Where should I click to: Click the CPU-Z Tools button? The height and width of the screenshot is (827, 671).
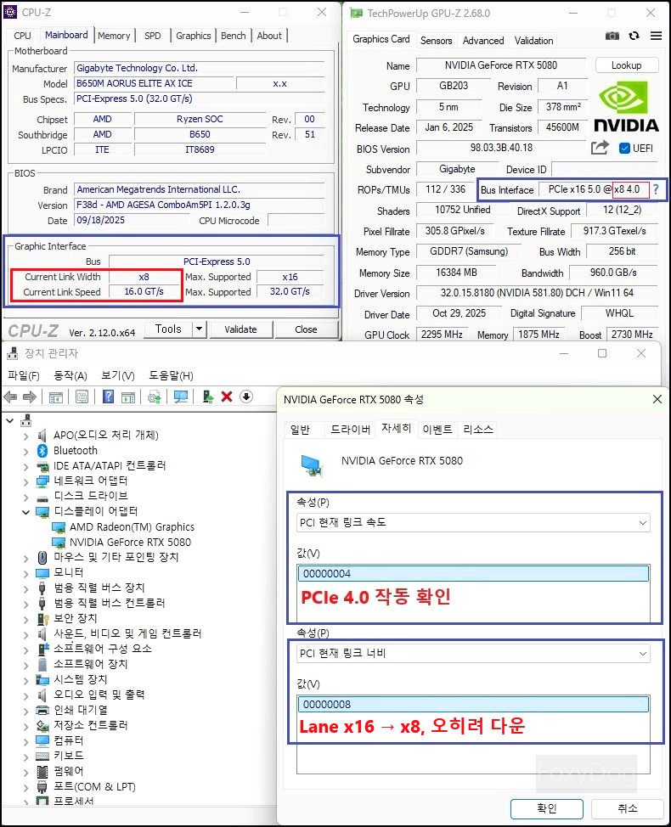[x=168, y=329]
